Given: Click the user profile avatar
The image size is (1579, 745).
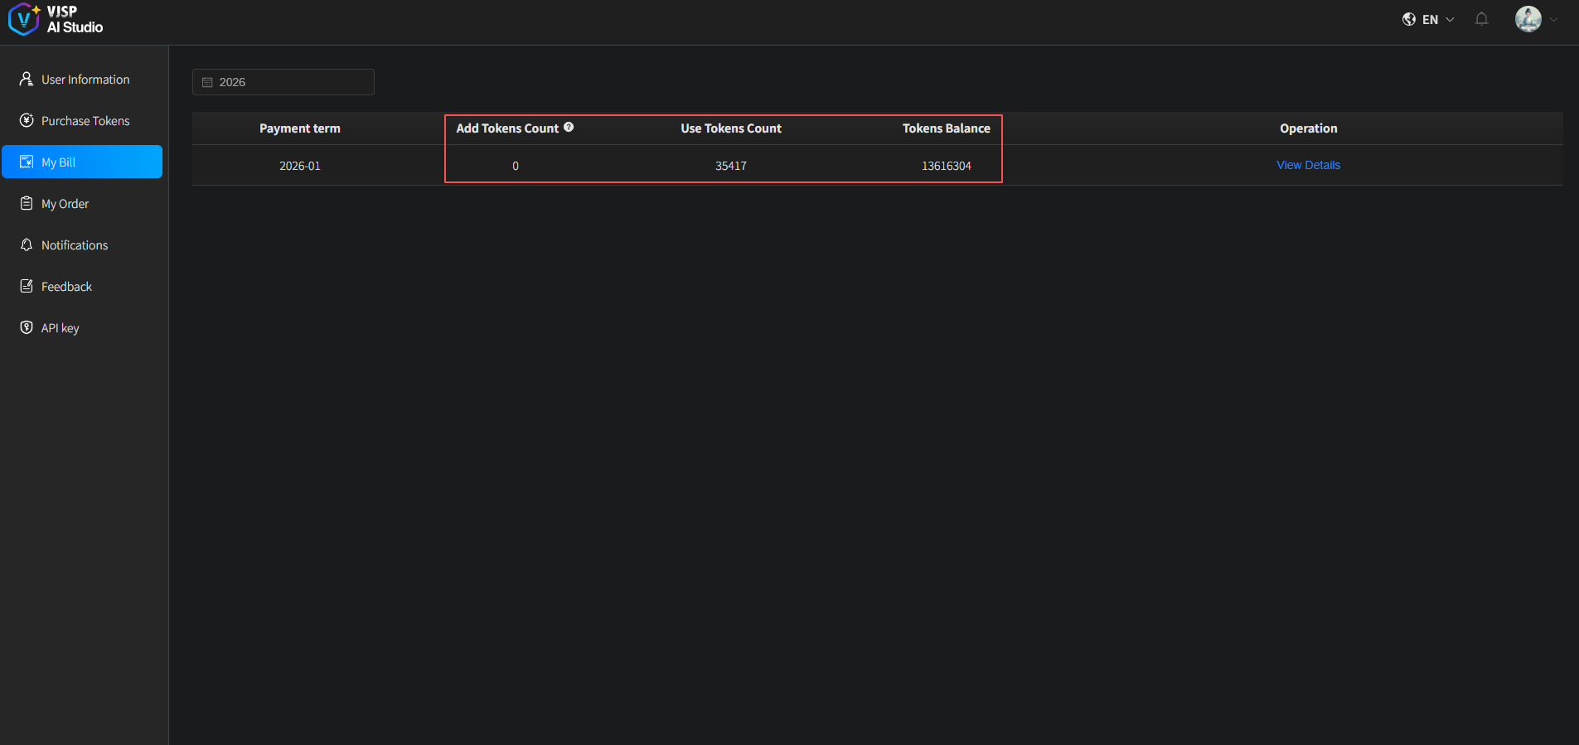Looking at the screenshot, I should pos(1528,19).
